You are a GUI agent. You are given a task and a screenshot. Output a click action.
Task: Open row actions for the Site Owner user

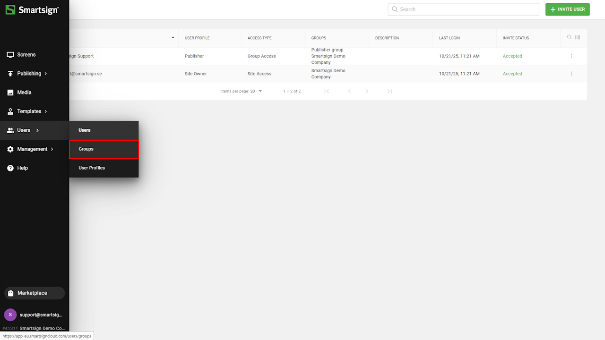point(571,74)
